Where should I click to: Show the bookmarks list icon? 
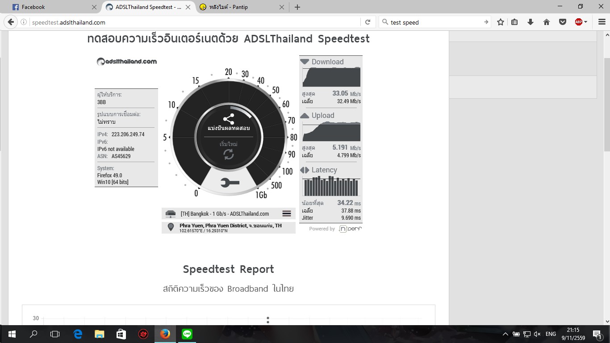coord(514,22)
